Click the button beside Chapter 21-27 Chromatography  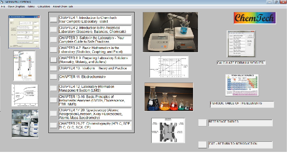click(x=54, y=125)
